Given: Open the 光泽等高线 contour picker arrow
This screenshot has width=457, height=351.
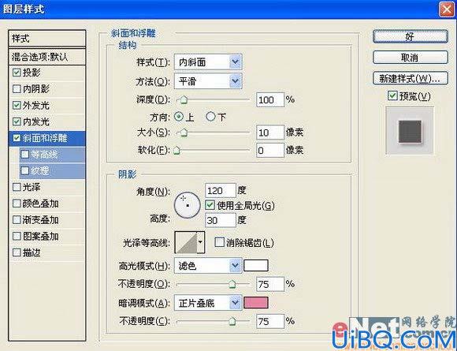Looking at the screenshot, I should tap(200, 242).
